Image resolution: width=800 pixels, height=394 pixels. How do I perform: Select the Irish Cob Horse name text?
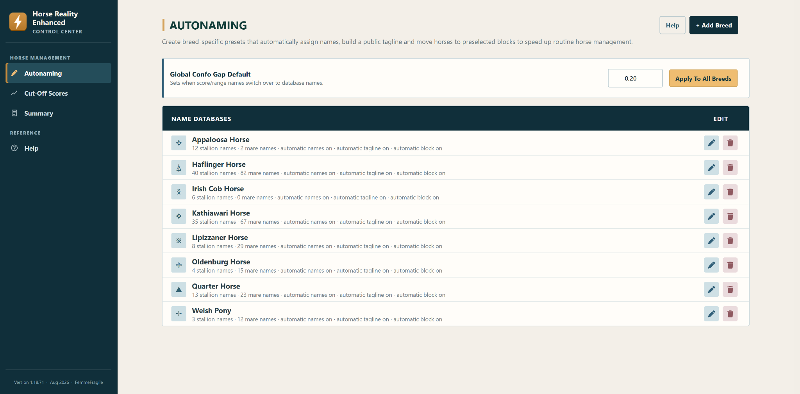(218, 189)
